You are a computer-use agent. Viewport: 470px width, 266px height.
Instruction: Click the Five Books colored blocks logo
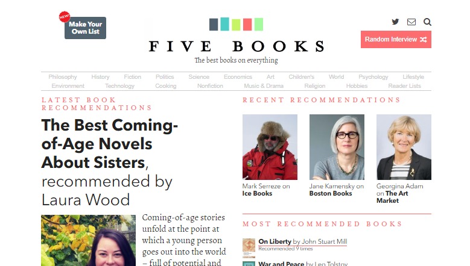click(236, 24)
